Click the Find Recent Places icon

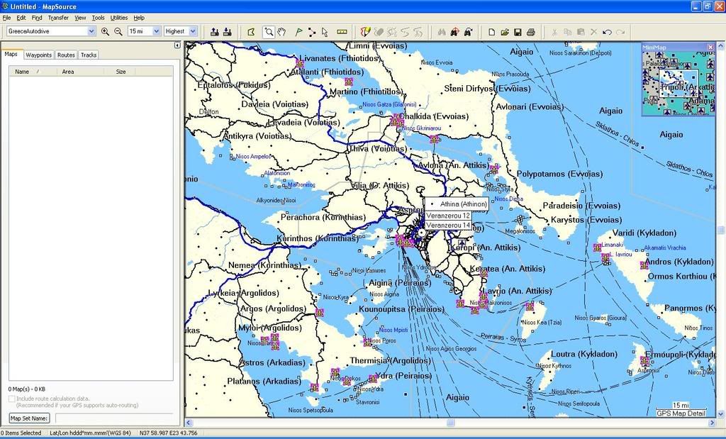468,32
